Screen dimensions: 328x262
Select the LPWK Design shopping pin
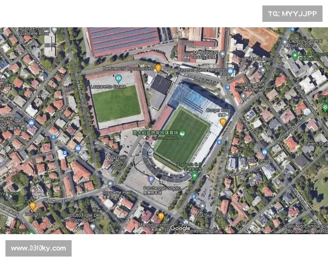[265, 152]
